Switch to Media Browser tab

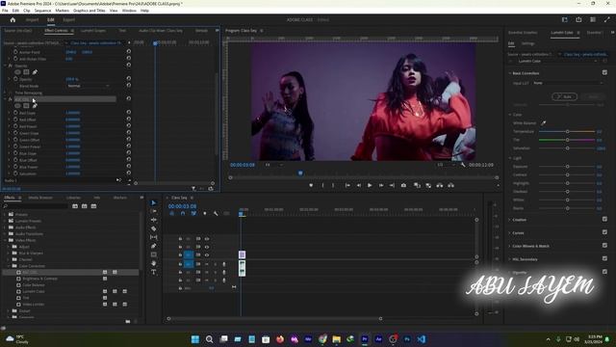[x=40, y=198]
